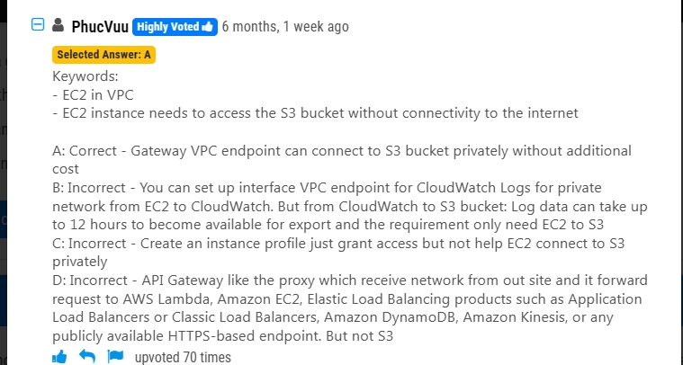Image resolution: width=683 pixels, height=365 pixels.
Task: Click the 'Keywords:' line of the comment
Action: click(x=85, y=76)
